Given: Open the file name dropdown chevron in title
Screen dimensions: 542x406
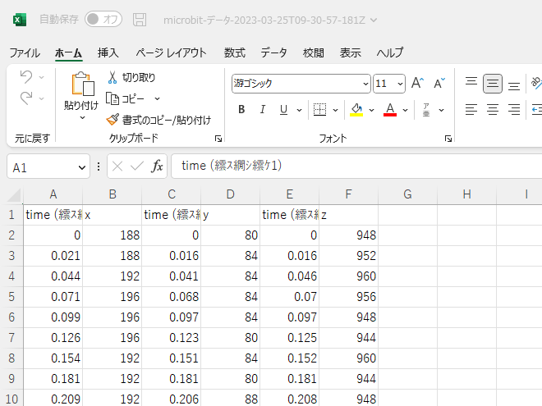Looking at the screenshot, I should pyautogui.click(x=374, y=20).
